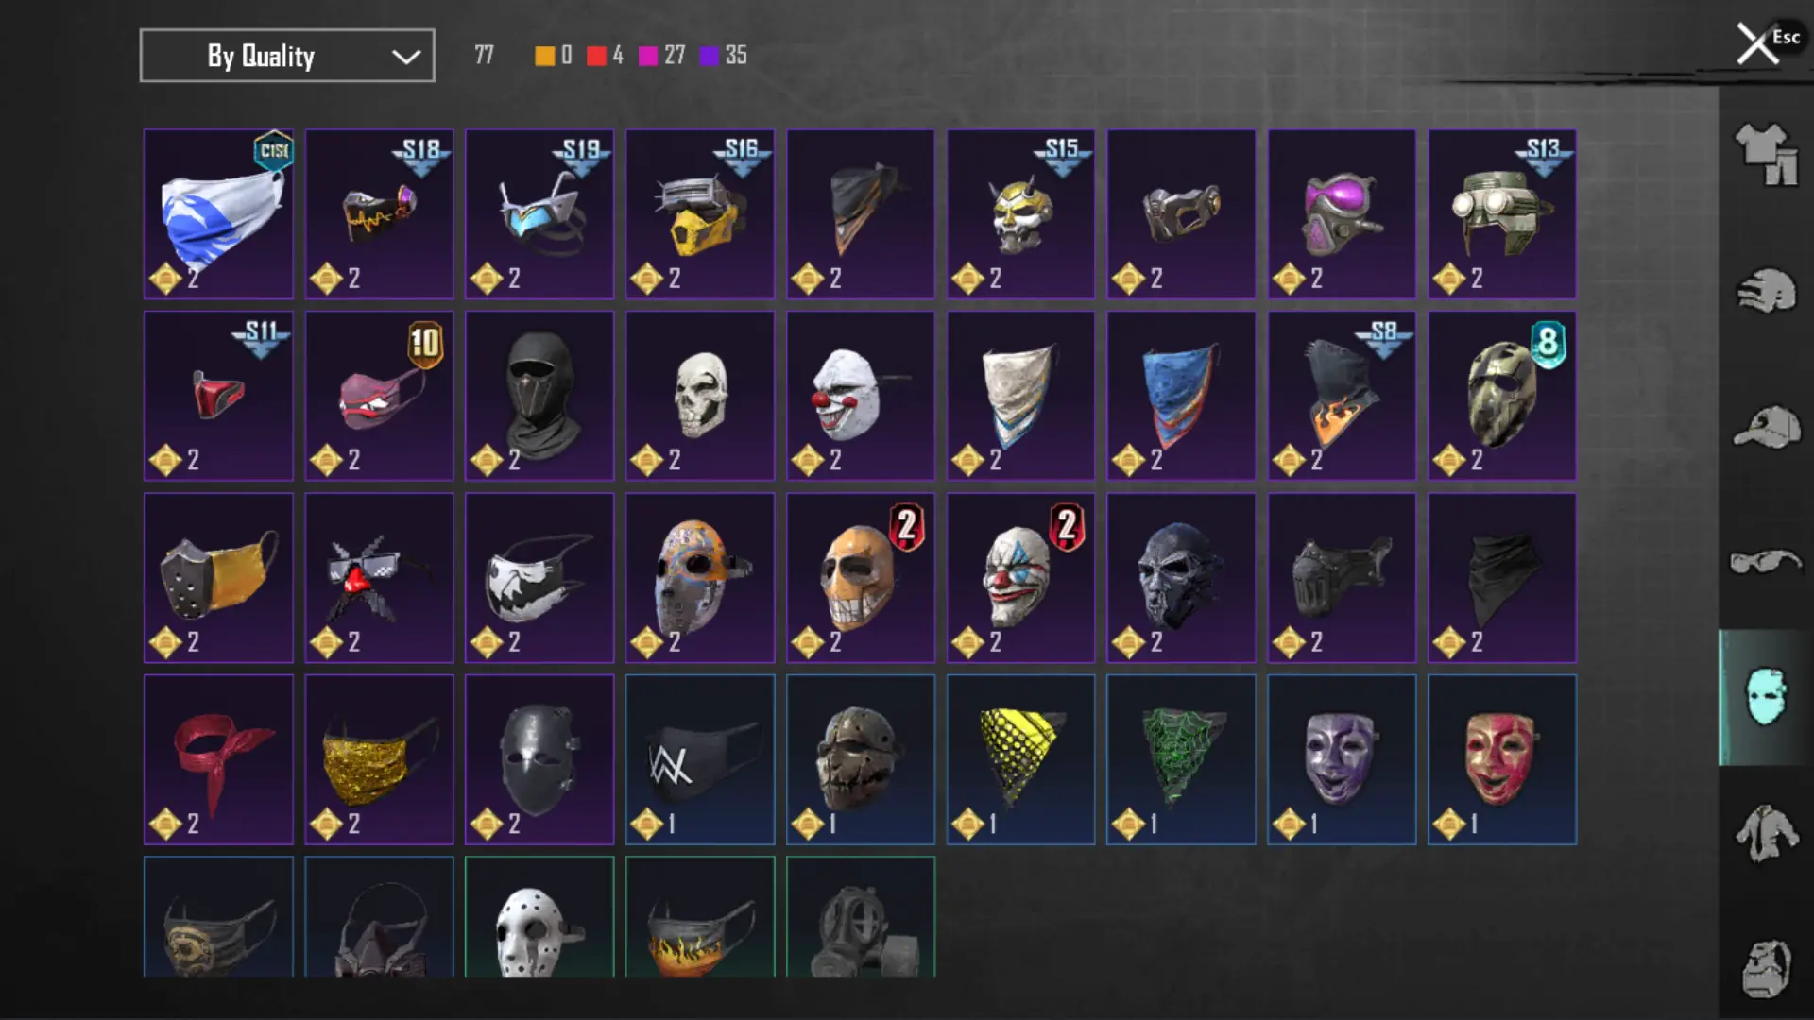Filter by the pink quality swatch
Screen dimensions: 1814x1020
(648, 56)
